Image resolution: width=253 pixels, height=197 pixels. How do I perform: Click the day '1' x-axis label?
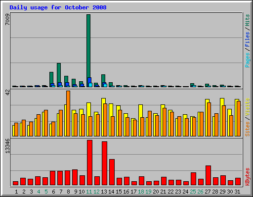[16, 192]
